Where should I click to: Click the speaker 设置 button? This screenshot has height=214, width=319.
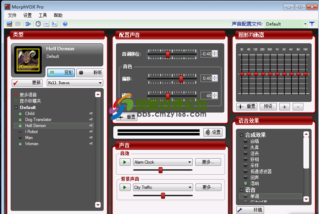(213, 132)
